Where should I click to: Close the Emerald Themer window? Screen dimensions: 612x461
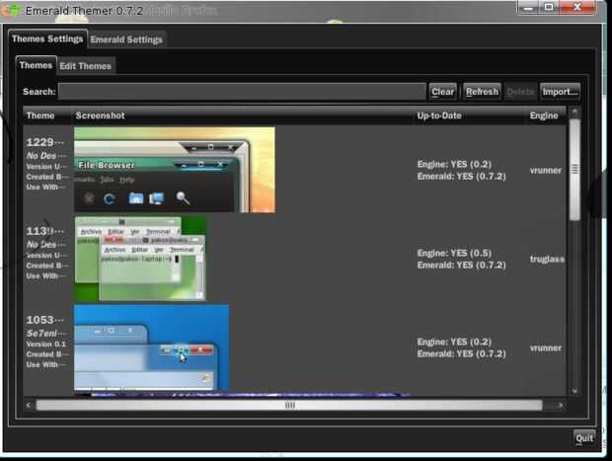(x=577, y=7)
